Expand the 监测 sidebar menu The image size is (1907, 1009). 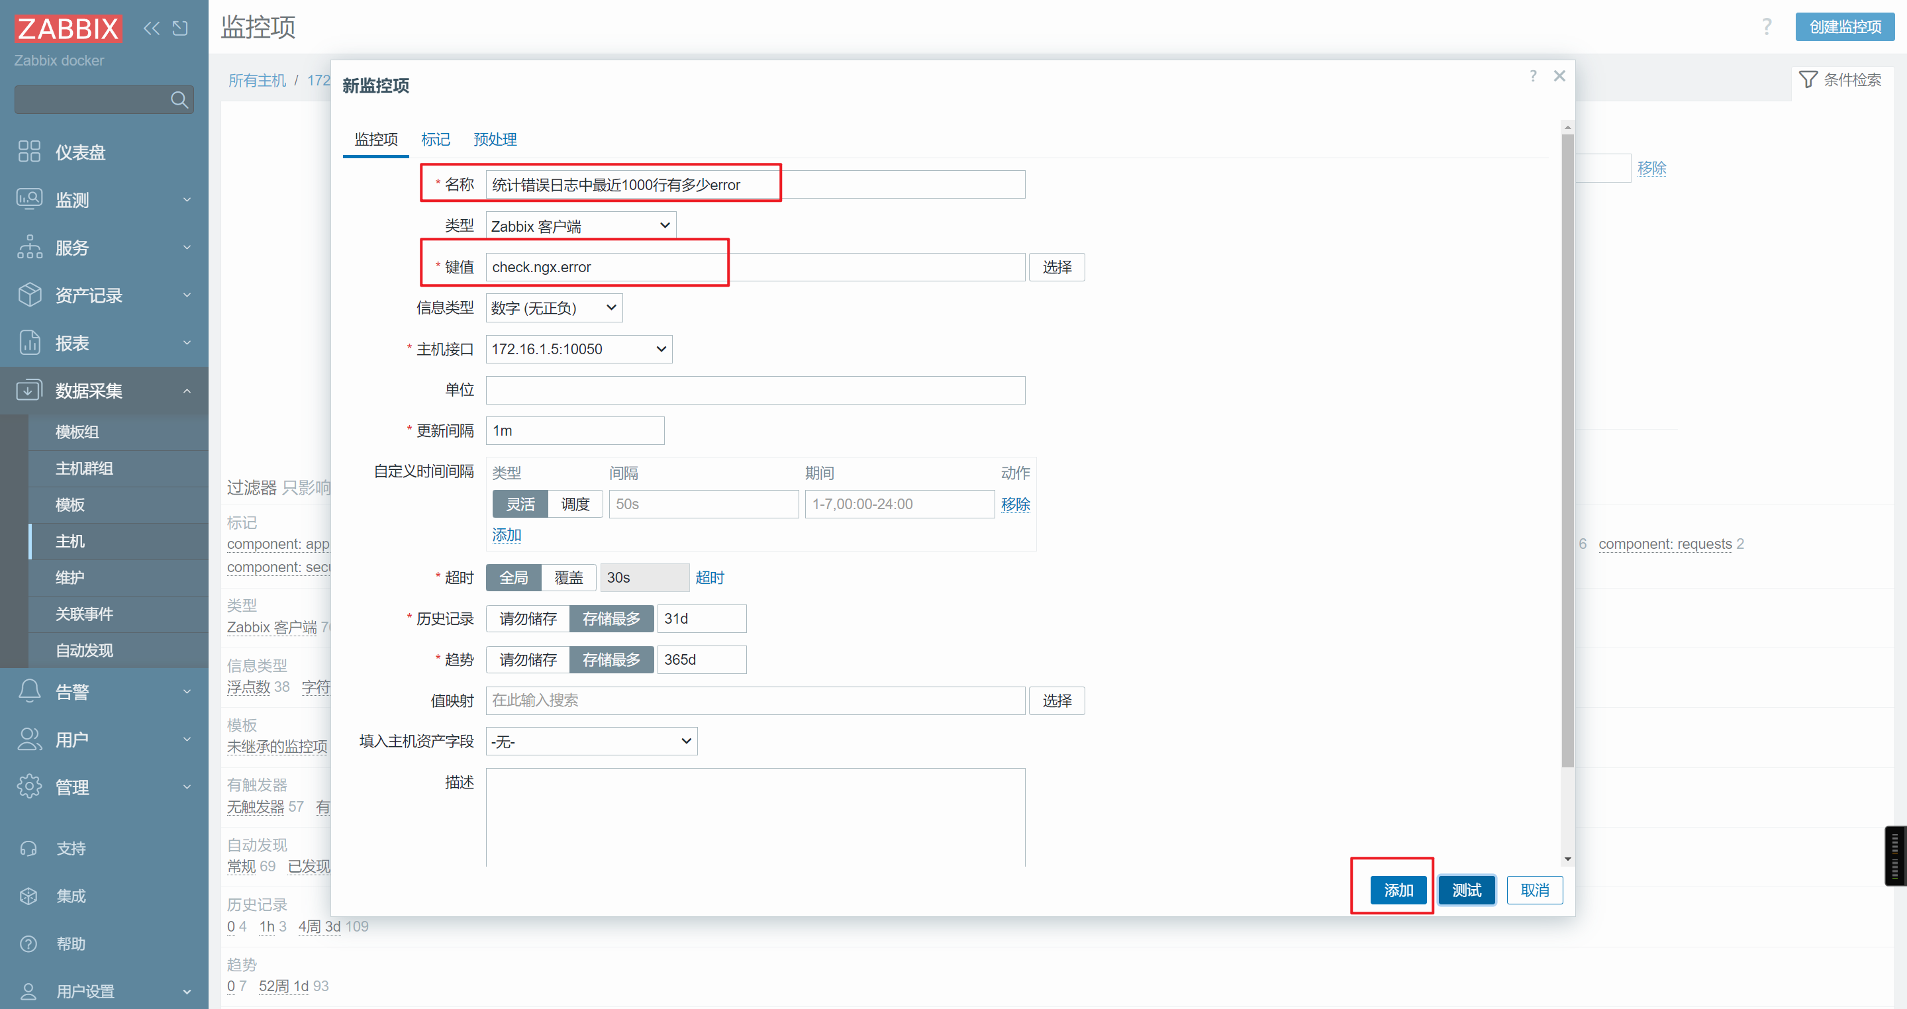click(187, 199)
